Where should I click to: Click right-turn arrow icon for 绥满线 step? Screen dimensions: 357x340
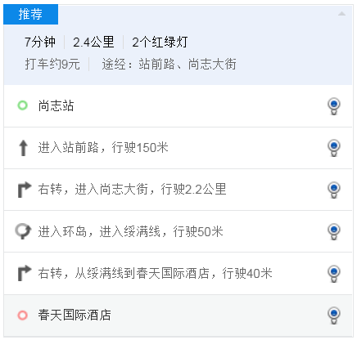click(25, 273)
